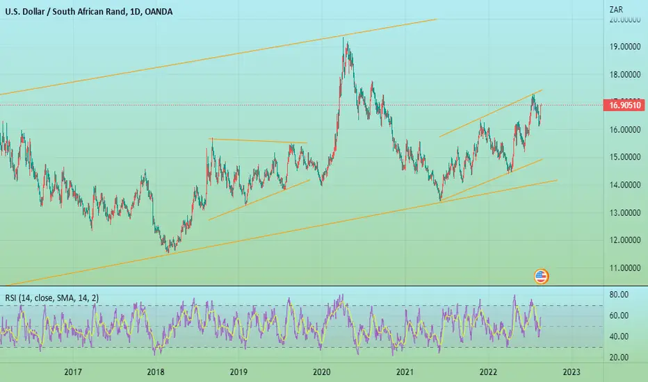Click the 15.00000 price axis label
Viewport: 648px width, 382px height.
625,157
